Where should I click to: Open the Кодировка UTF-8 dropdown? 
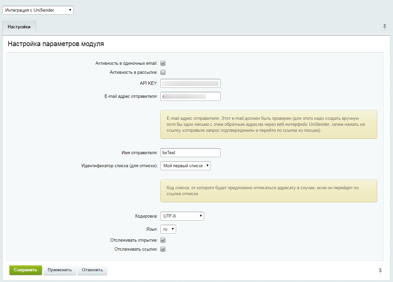(182, 216)
